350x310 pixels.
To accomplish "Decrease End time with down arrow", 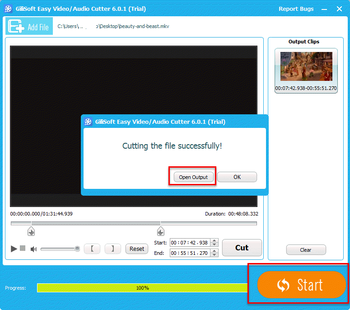I will (214, 255).
